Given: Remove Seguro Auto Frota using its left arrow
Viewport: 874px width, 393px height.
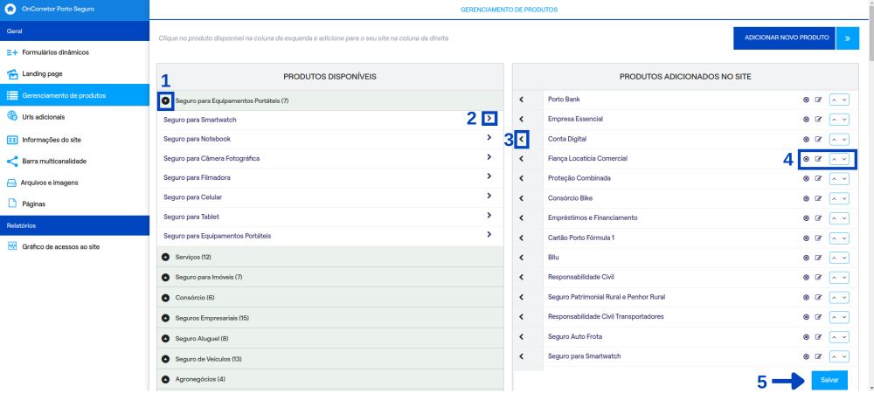Looking at the screenshot, I should pos(522,337).
